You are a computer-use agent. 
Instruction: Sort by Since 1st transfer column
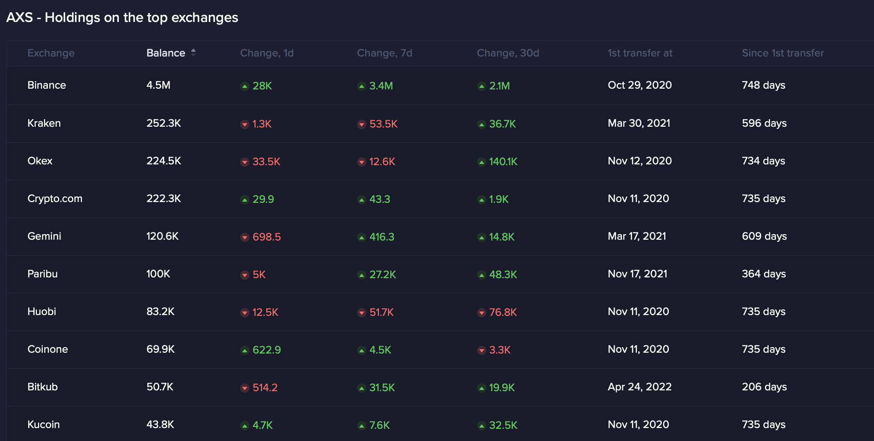click(x=783, y=53)
